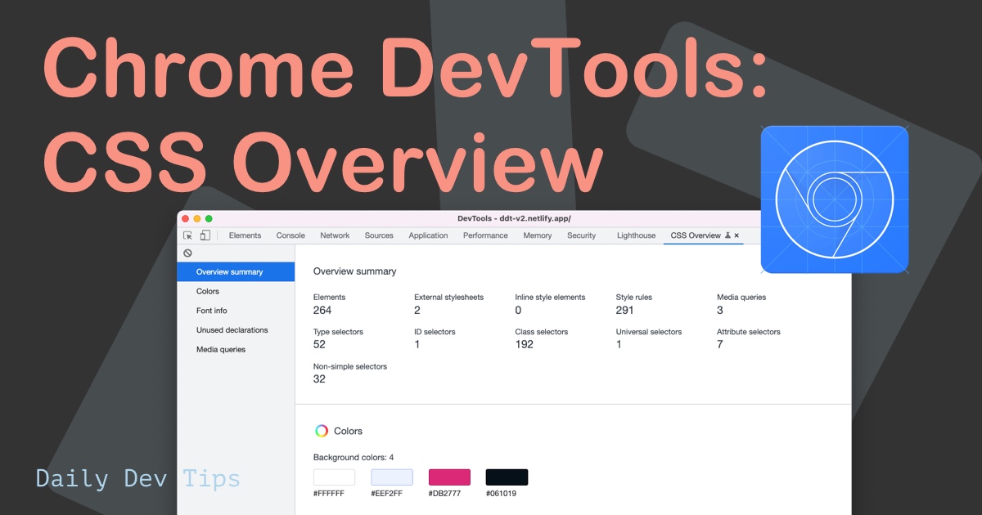Open the Lighthouse panel

(x=636, y=235)
